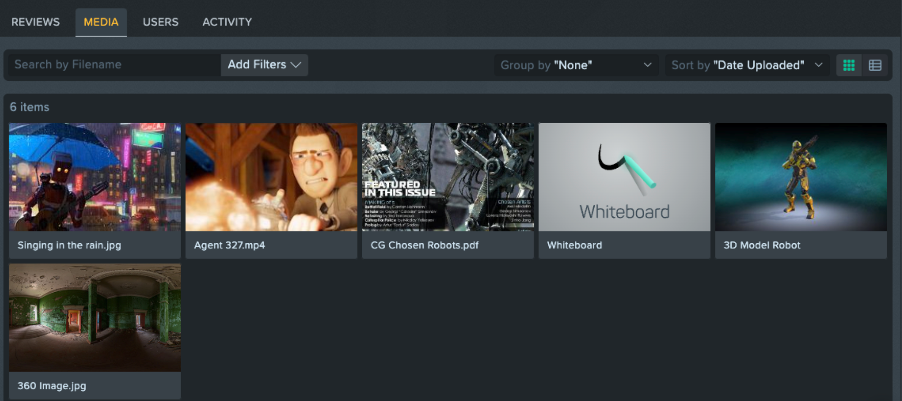
Task: Click the "Whiteboard" caption under its thumbnail
Action: click(574, 245)
